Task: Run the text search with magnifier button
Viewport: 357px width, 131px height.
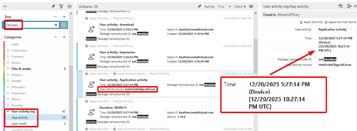Action: point(64,25)
